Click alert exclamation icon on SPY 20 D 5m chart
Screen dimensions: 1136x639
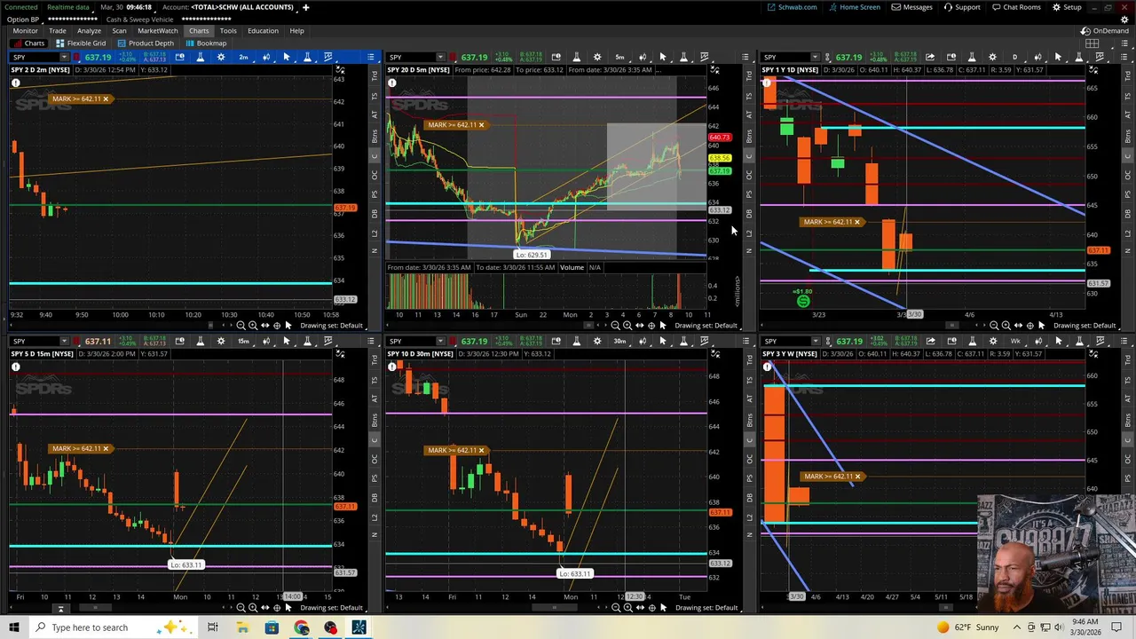[x=391, y=83]
